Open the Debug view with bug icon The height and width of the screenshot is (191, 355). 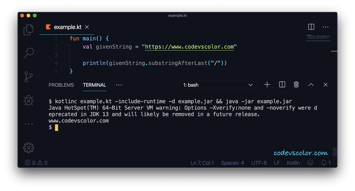pos(28,100)
